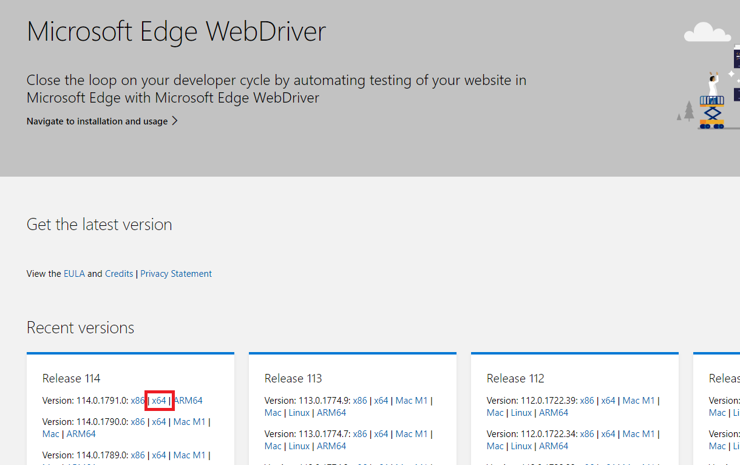Click the chevron after 'Navigate to installation and usage'
Image resolution: width=740 pixels, height=465 pixels.
pyautogui.click(x=175, y=121)
